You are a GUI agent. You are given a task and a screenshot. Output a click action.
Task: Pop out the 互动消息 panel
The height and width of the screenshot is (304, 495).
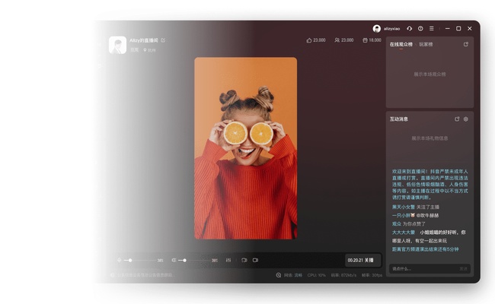[x=457, y=119]
